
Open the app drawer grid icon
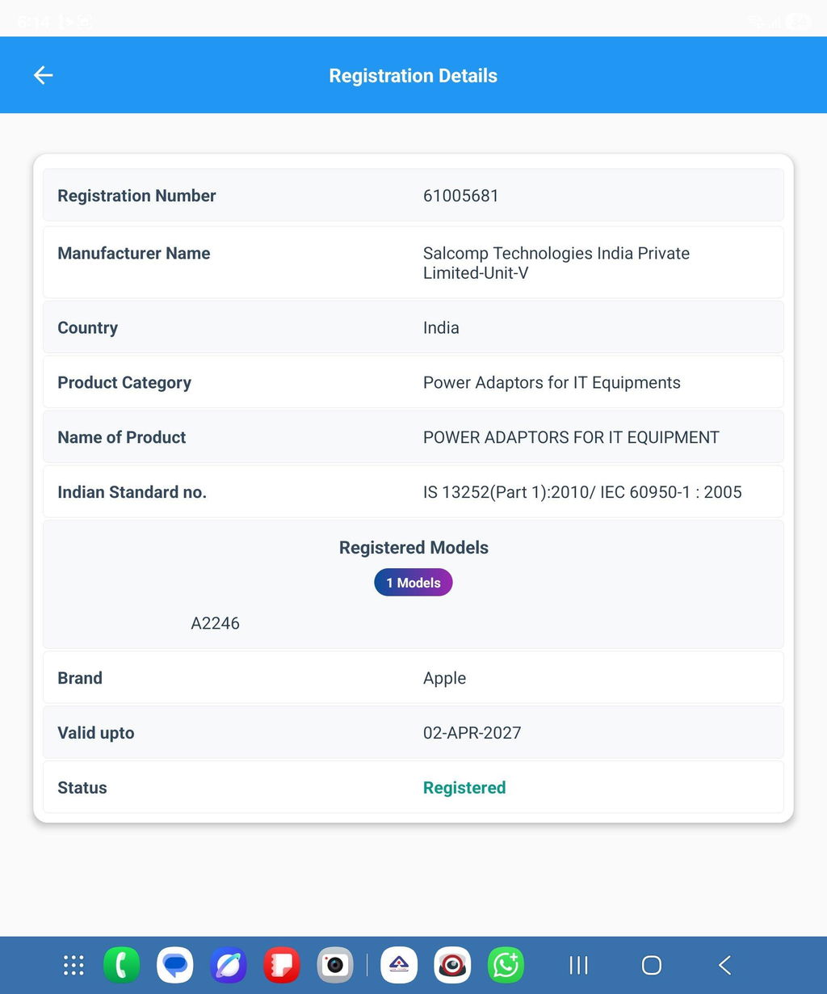[x=73, y=965]
